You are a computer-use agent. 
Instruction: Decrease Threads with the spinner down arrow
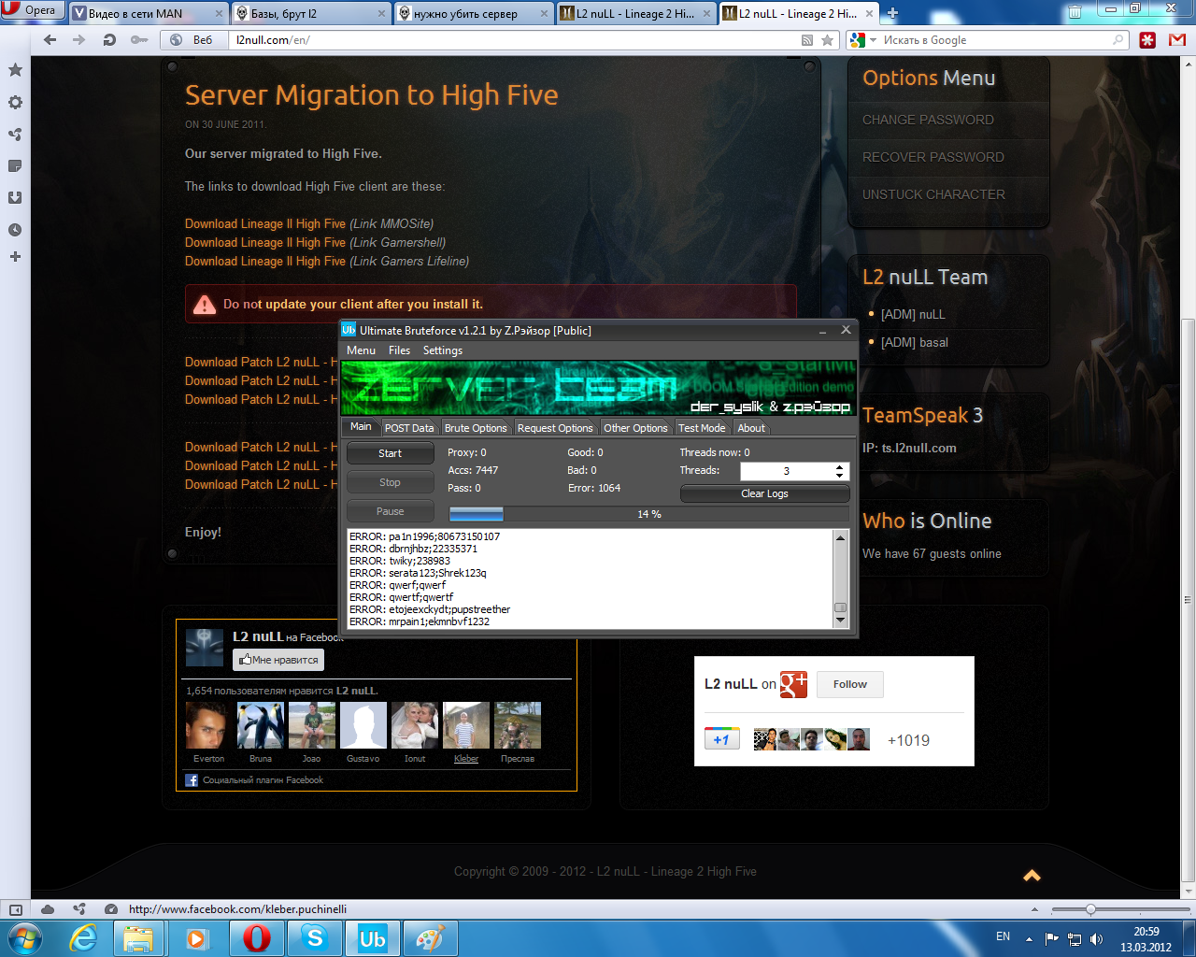(x=840, y=476)
